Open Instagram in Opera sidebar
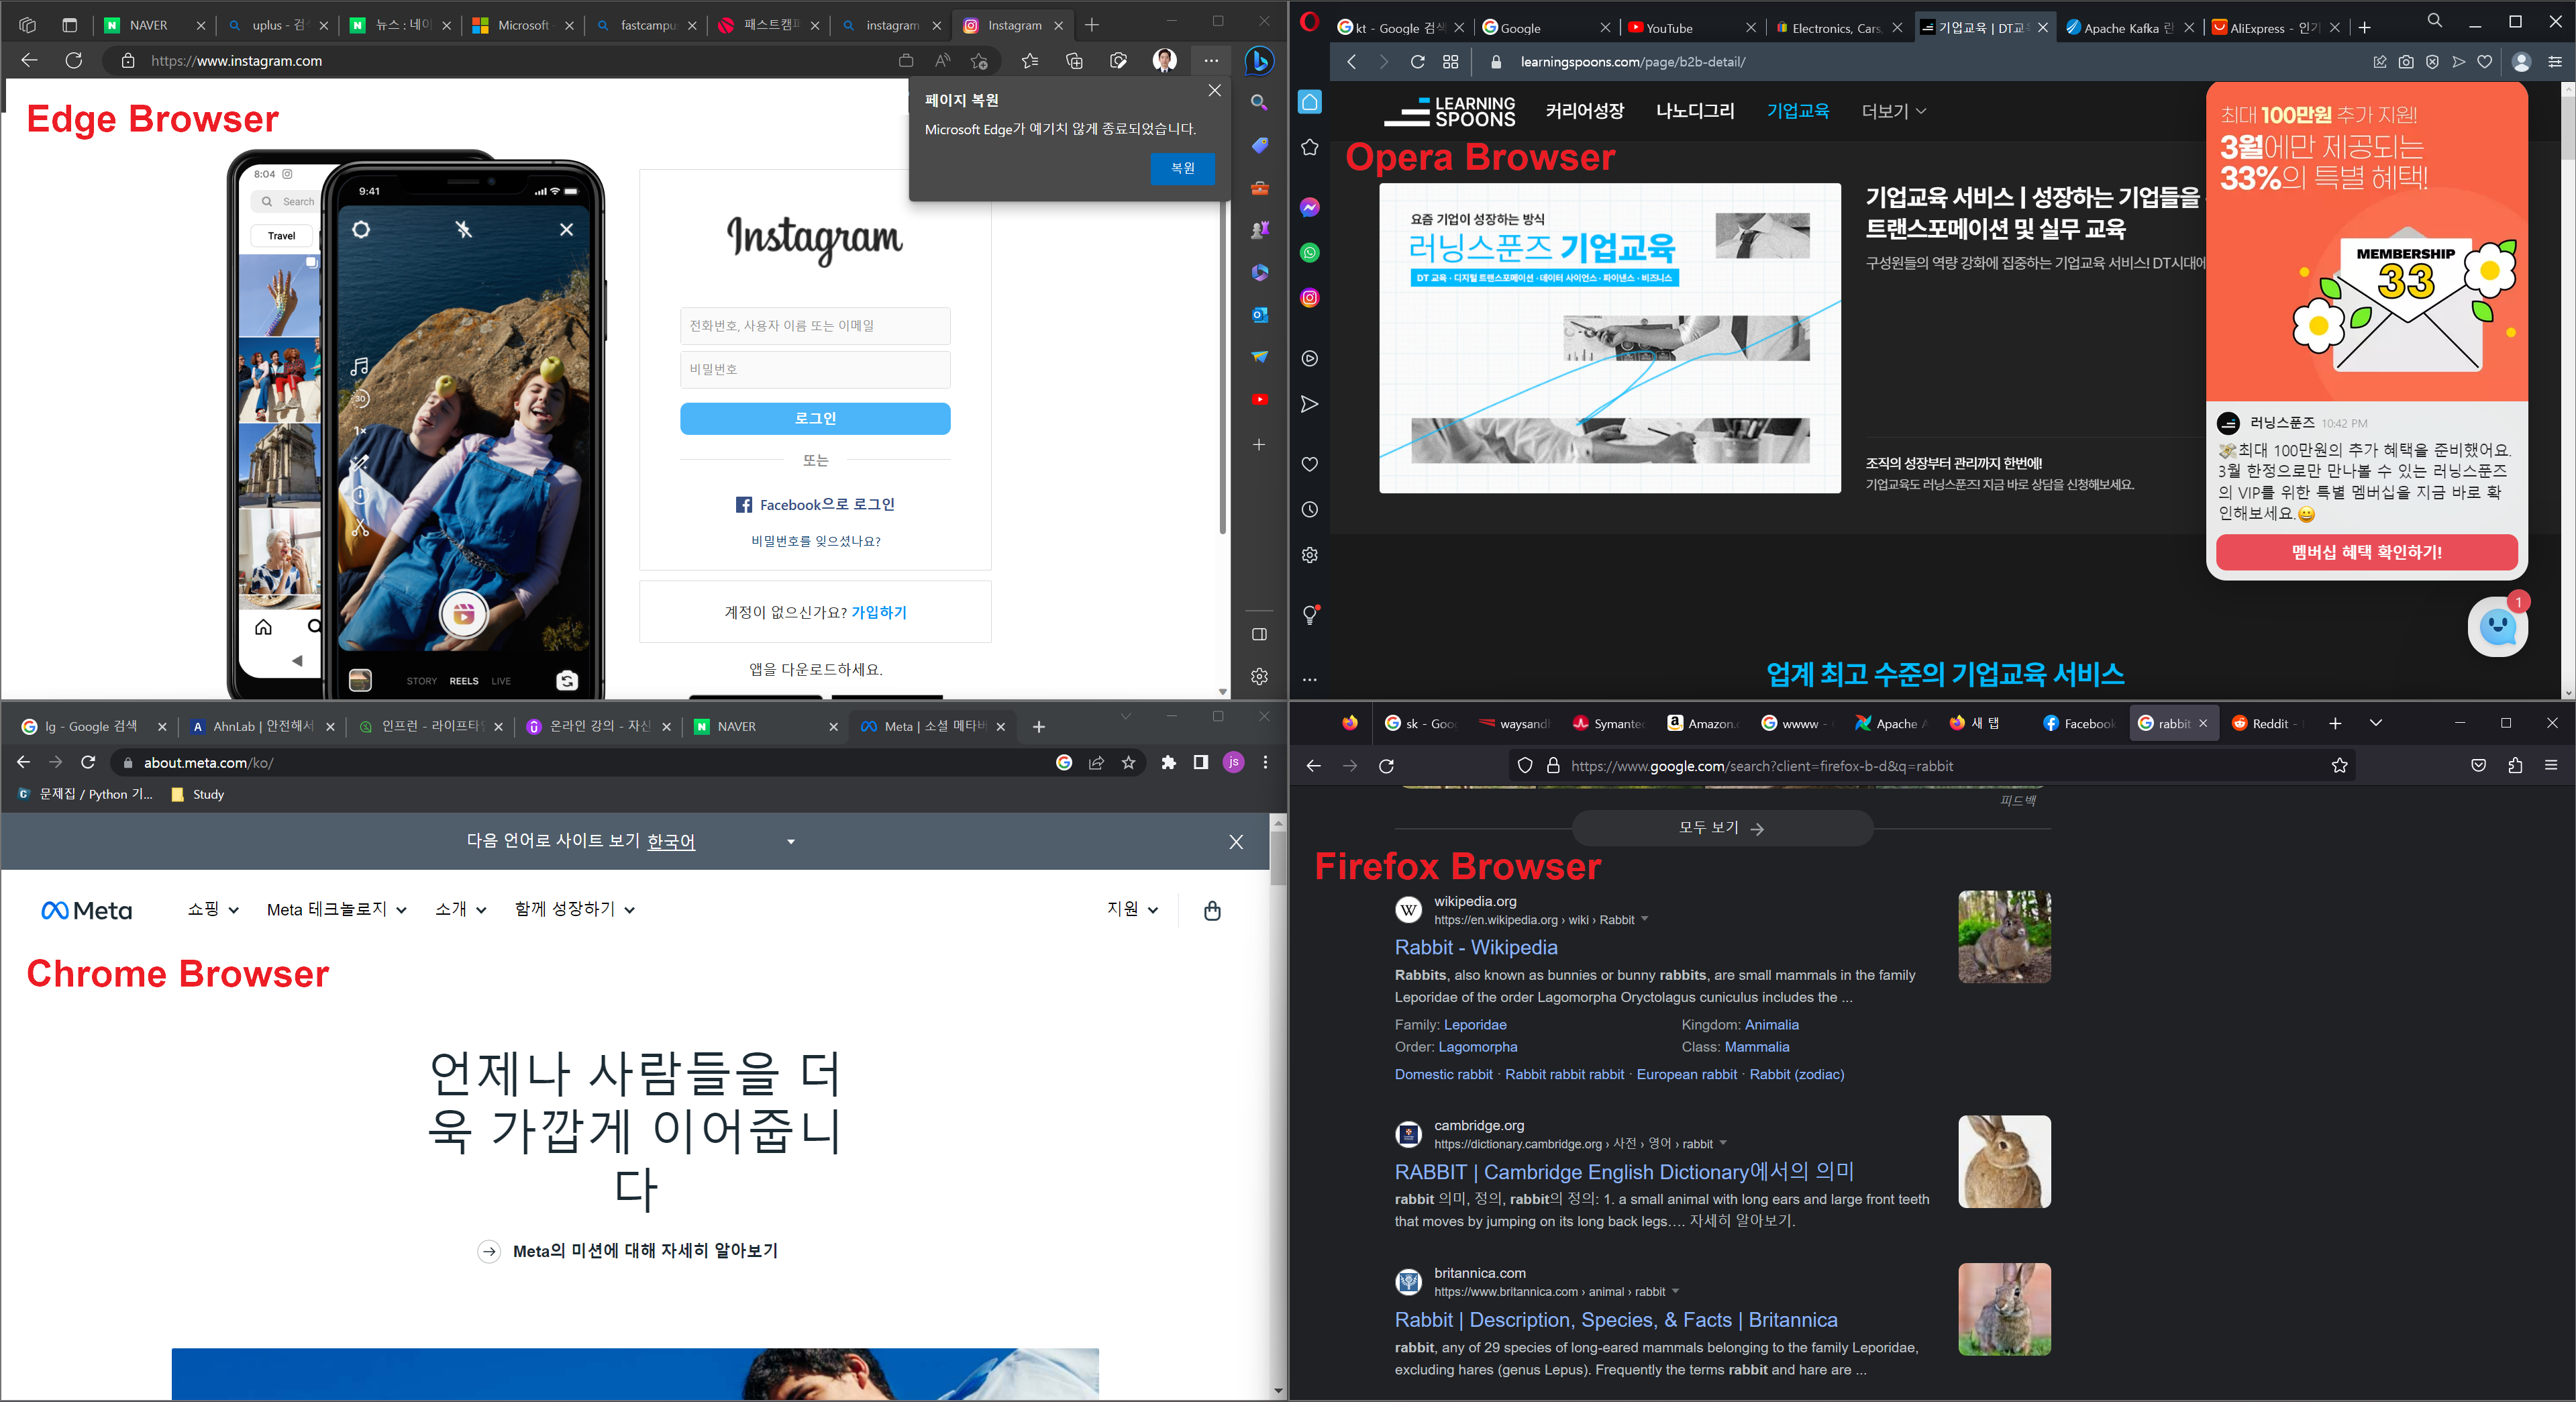The height and width of the screenshot is (1402, 2576). [1309, 298]
